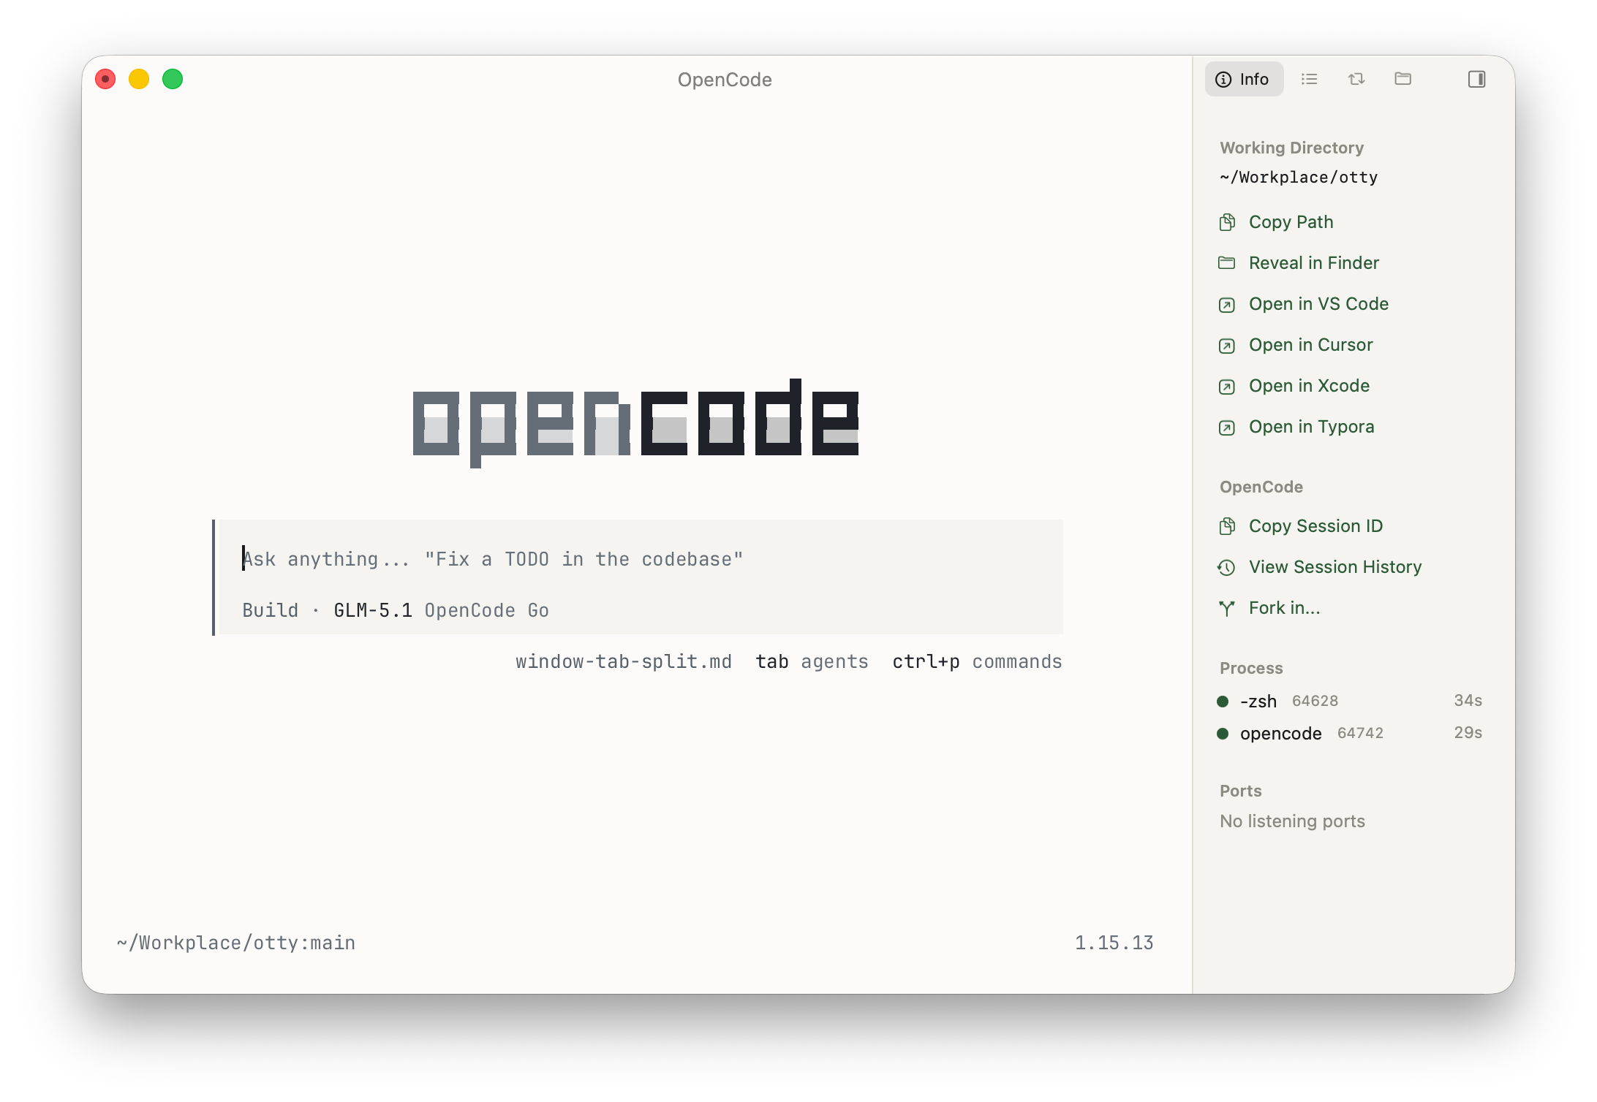Toggle the right sidebar panel
The image size is (1597, 1102).
pos(1476,79)
